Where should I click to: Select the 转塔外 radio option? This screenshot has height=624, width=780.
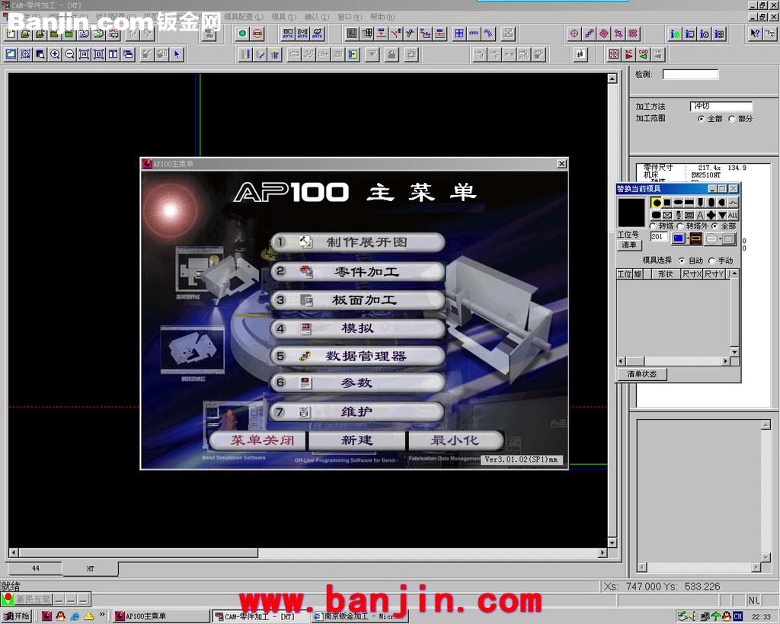(680, 226)
